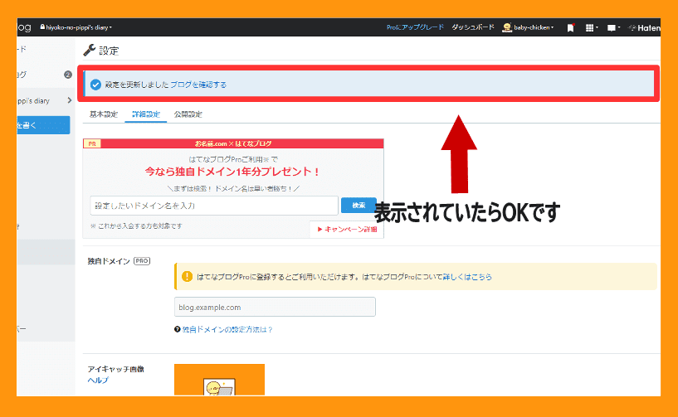Open the bookmark icon in the header
678x417 pixels.
coord(570,27)
